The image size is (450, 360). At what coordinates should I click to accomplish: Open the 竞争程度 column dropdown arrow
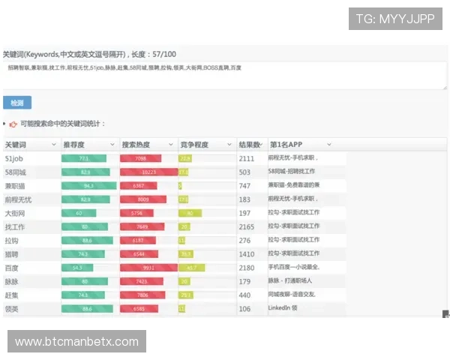(229, 145)
